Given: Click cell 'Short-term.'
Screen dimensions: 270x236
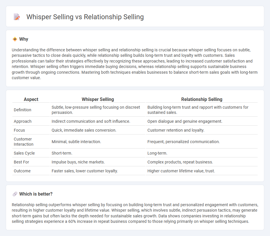Looking at the screenshot, I should [x=98, y=153].
